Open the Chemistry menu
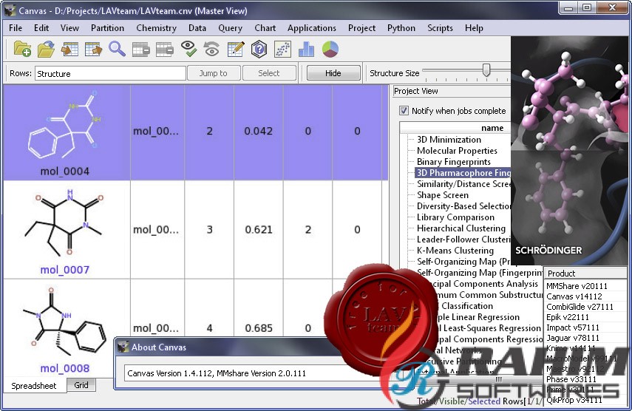 (157, 28)
